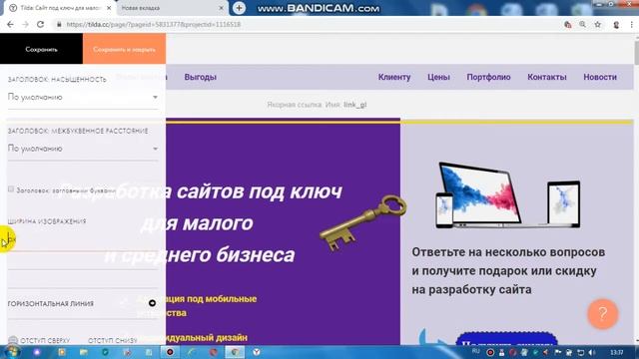Click the orange question mark help button
Viewport: 639px width, 359px height.
(603, 314)
